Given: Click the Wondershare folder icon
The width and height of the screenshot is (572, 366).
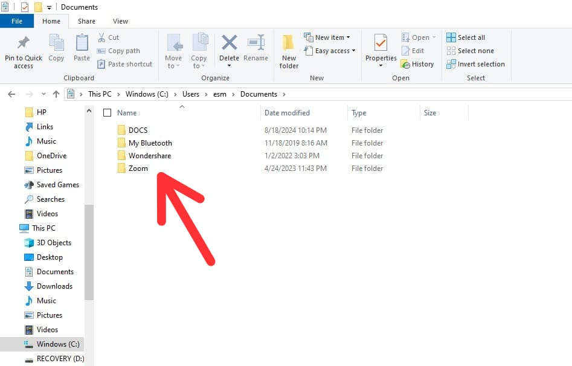Looking at the screenshot, I should [121, 155].
